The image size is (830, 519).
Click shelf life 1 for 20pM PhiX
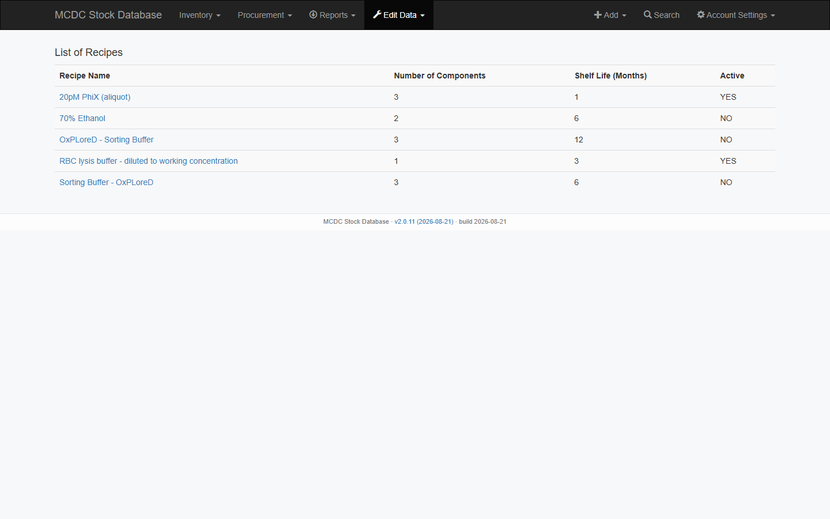[576, 97]
